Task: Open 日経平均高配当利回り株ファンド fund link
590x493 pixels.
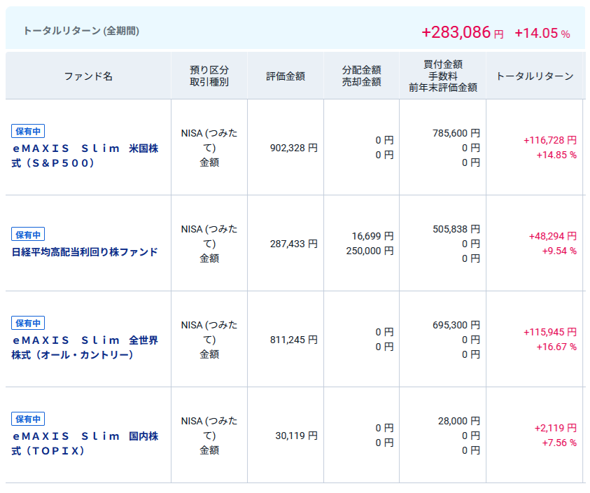Action: 85,252
